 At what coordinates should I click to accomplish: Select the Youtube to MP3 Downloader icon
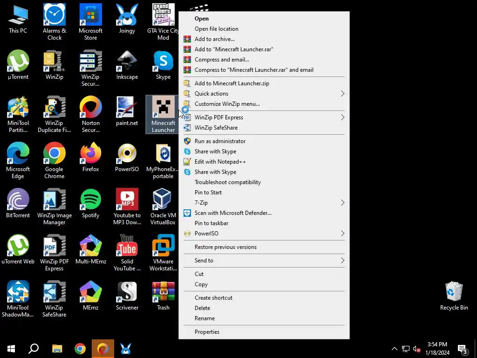point(127,207)
